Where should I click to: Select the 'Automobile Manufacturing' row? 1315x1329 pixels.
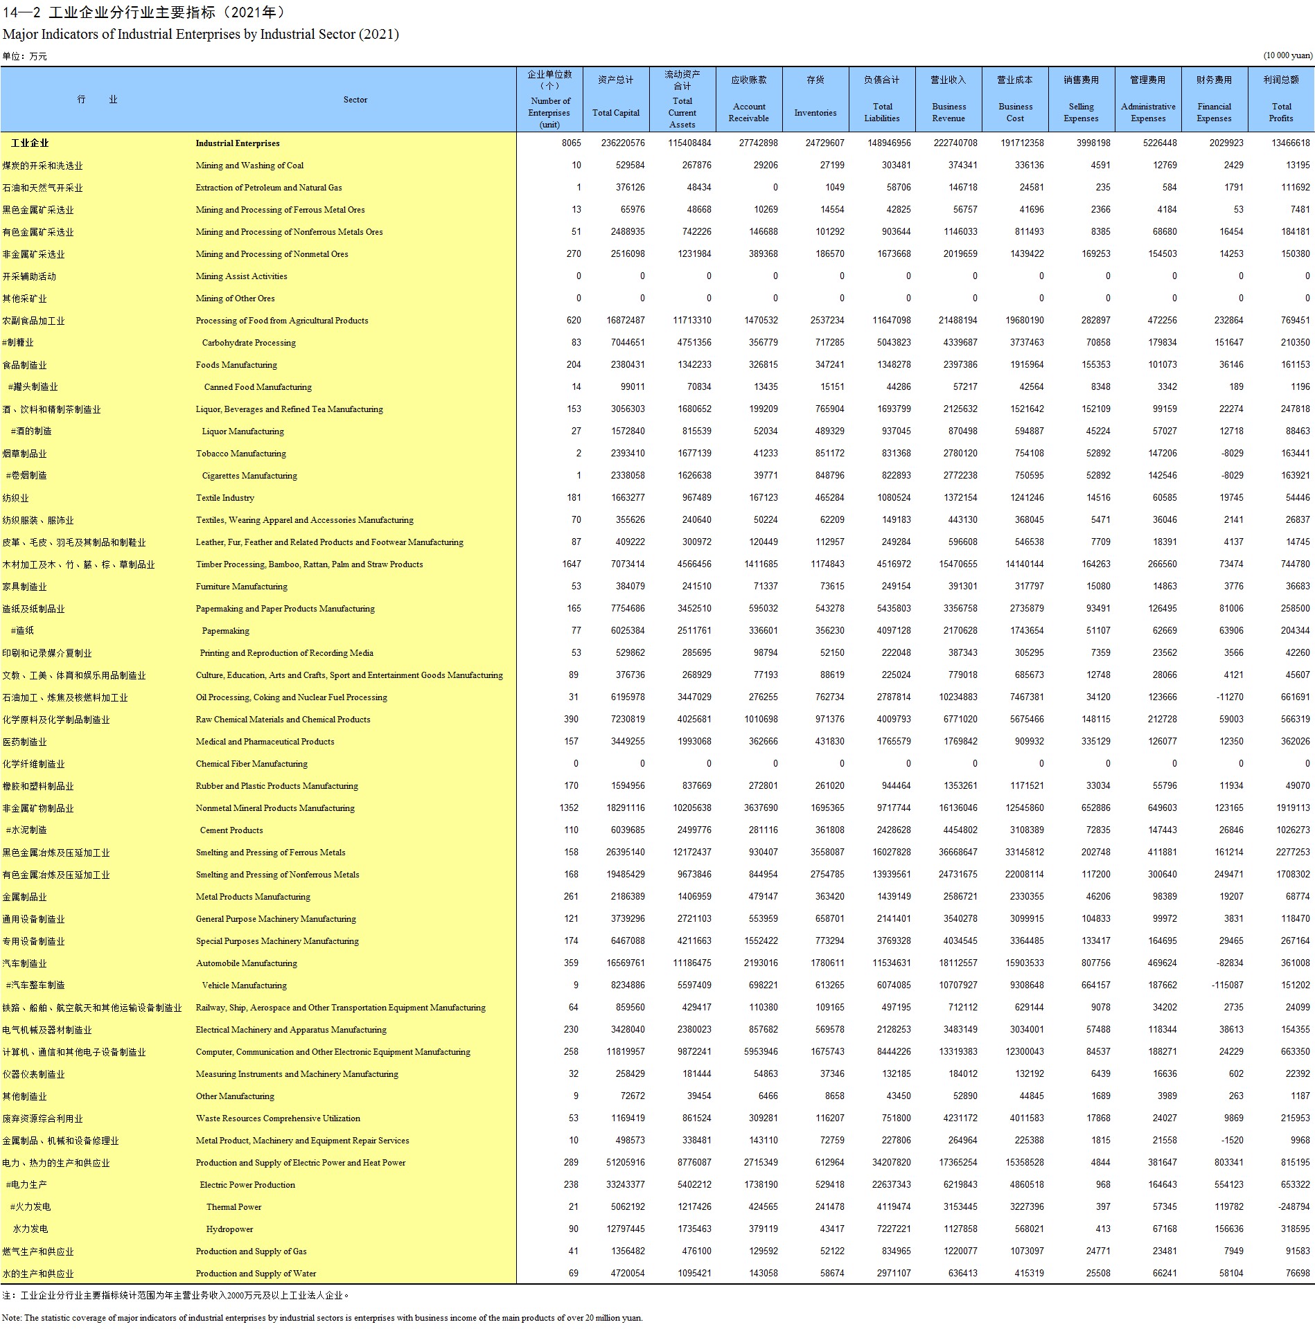[x=246, y=963]
